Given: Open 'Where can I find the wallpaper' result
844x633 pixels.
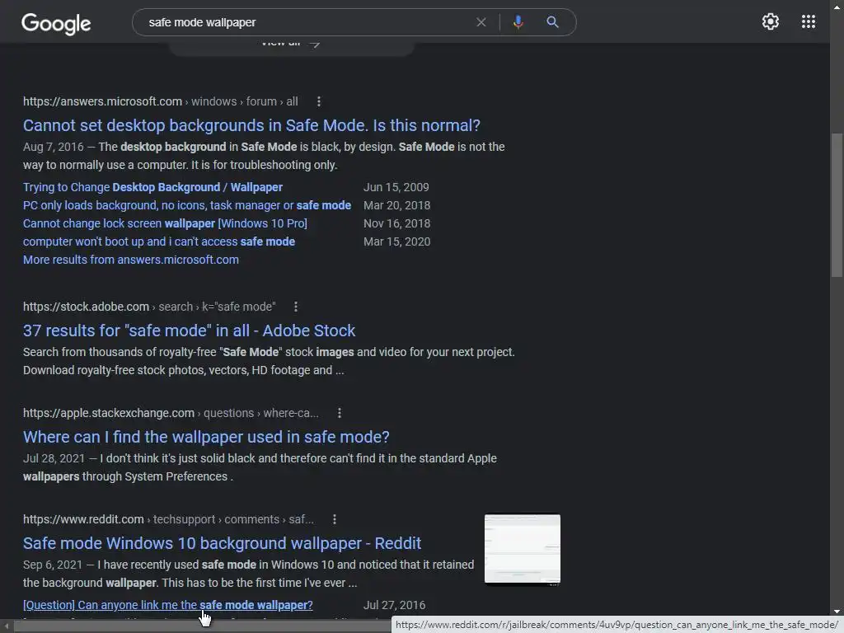Looking at the screenshot, I should 206,437.
